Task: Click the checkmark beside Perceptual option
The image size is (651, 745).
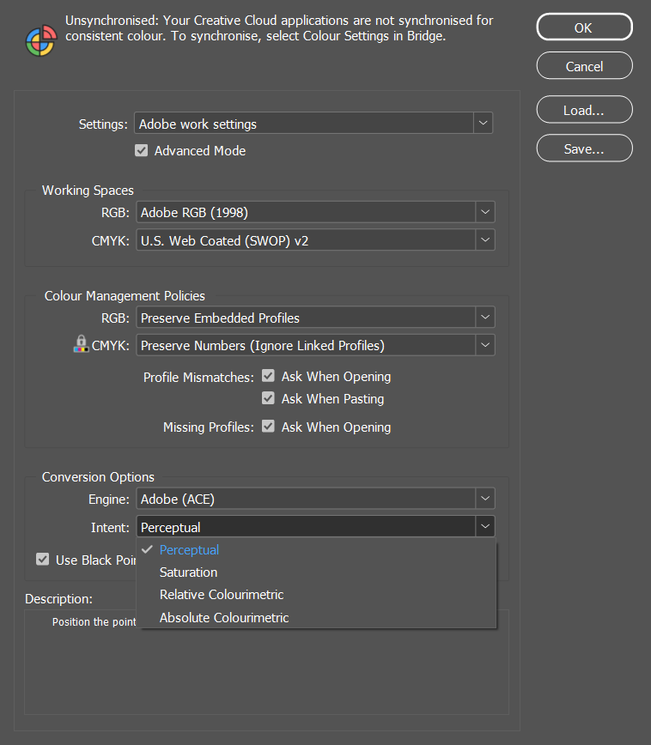Action: coord(148,549)
